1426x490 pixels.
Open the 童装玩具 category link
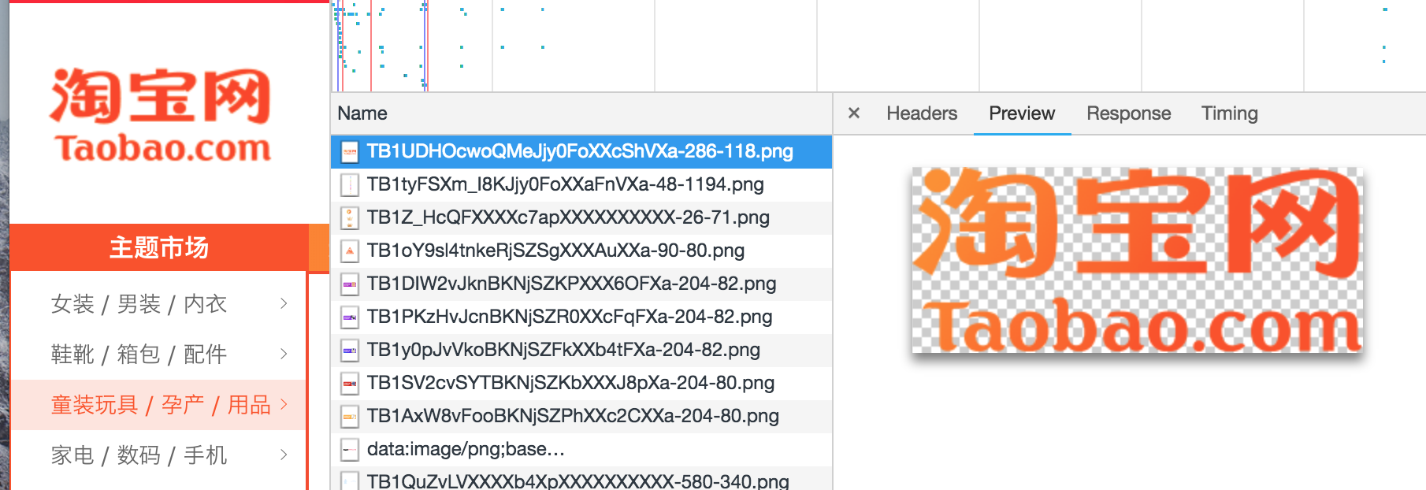coord(95,405)
